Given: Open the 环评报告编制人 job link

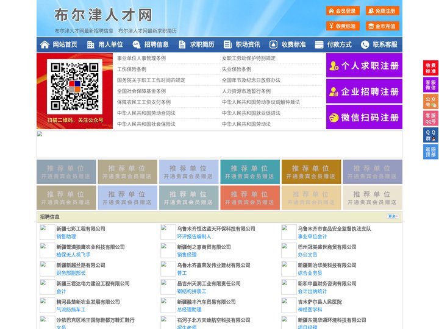Looking at the screenshot, I should [x=194, y=236].
